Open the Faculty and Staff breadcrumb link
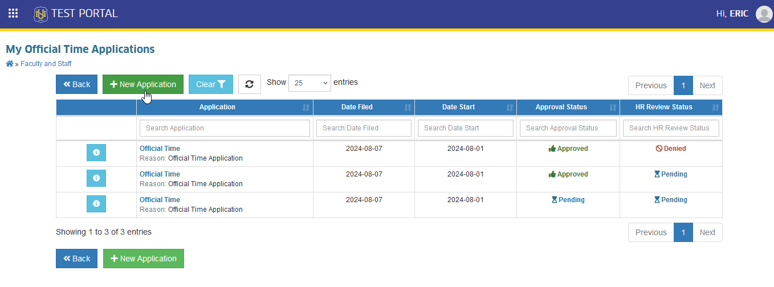Viewport: 774px width, 287px height. tap(46, 64)
